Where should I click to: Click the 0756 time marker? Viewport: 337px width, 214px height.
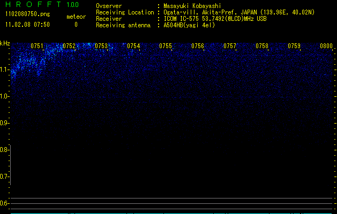point(198,46)
